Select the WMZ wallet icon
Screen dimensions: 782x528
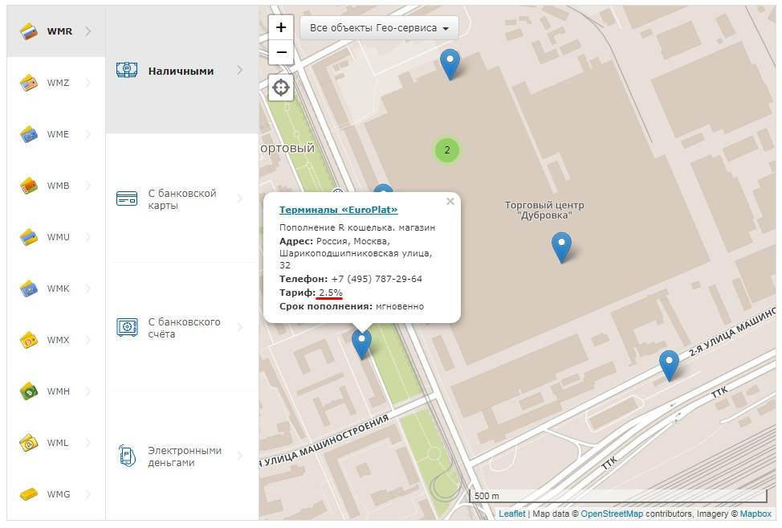pos(30,83)
